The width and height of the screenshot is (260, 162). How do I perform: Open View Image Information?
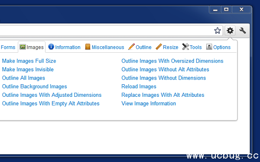(x=149, y=104)
